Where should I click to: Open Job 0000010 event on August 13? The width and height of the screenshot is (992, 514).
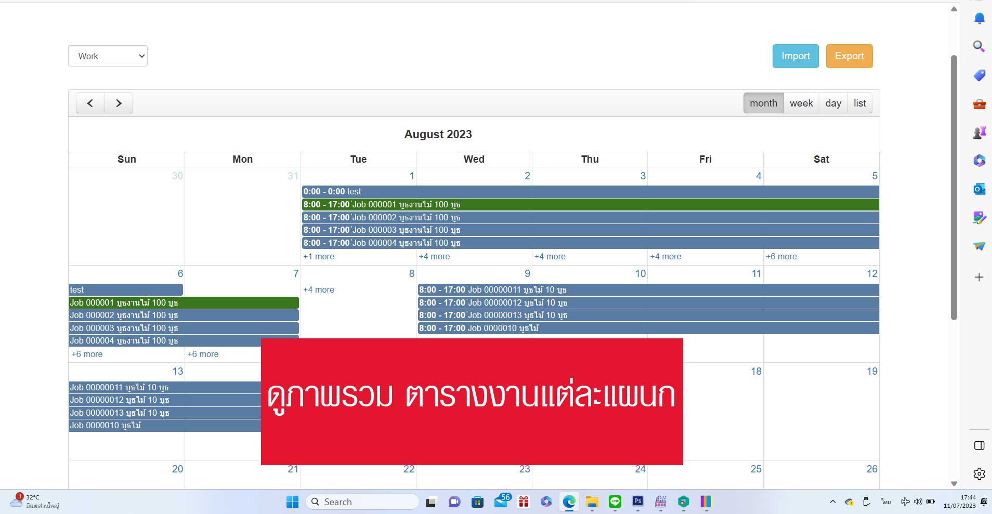(165, 425)
